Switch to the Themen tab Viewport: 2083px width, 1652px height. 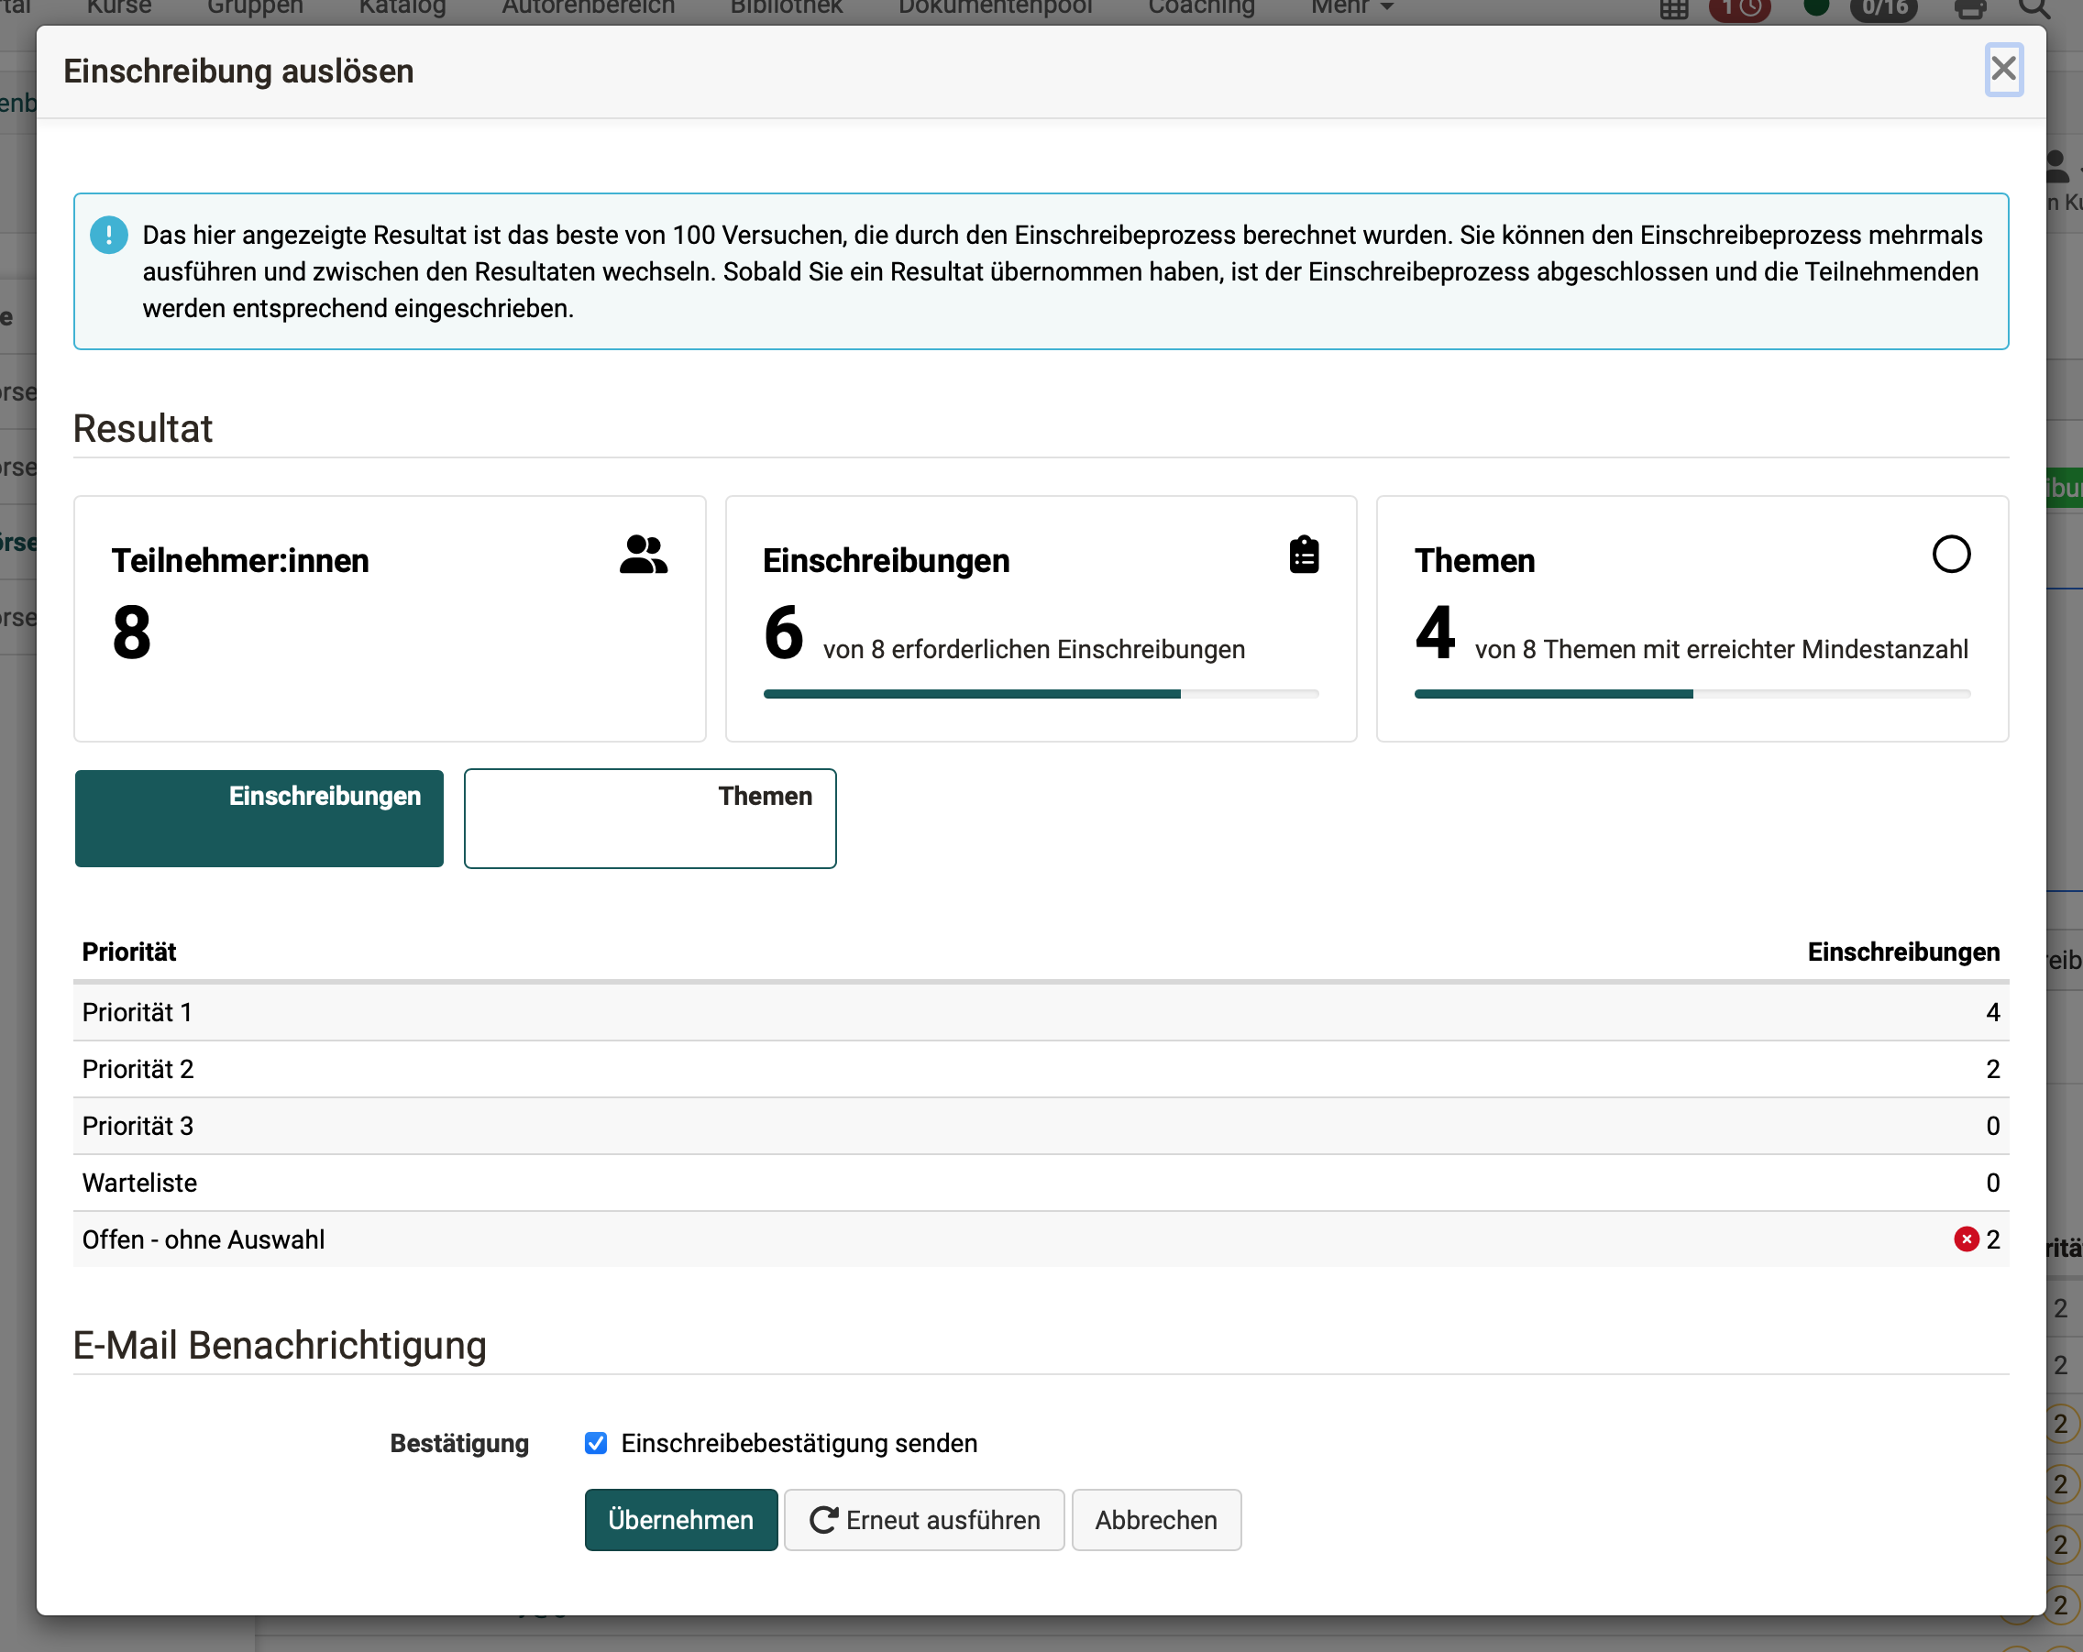649,819
